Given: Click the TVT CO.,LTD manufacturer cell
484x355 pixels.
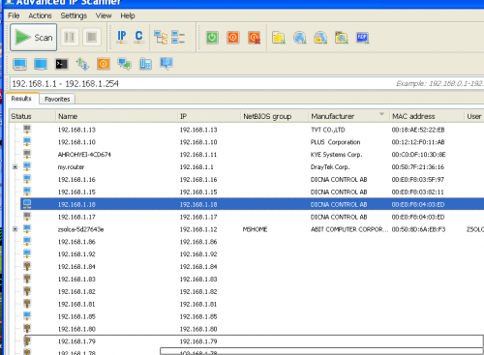Looking at the screenshot, I should (x=328, y=130).
